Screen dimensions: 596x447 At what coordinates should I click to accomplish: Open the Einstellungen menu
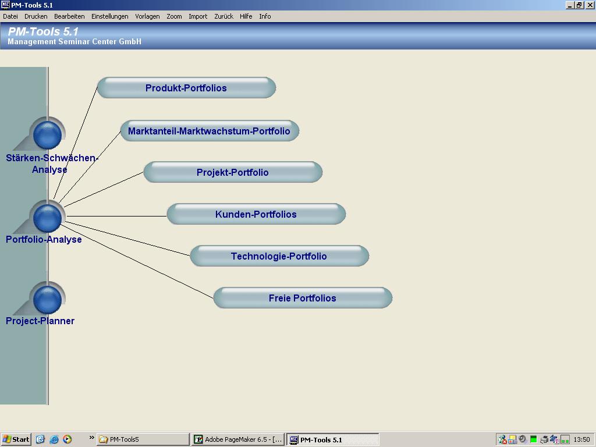109,16
